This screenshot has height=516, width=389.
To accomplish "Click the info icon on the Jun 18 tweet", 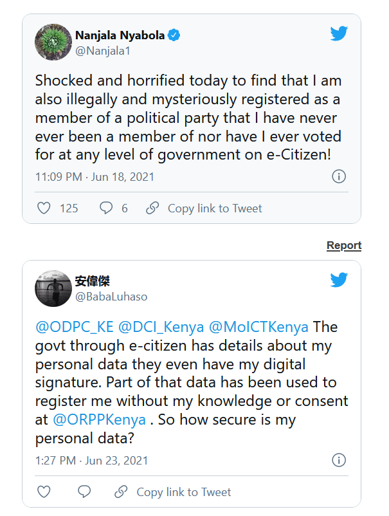I will pos(339,176).
